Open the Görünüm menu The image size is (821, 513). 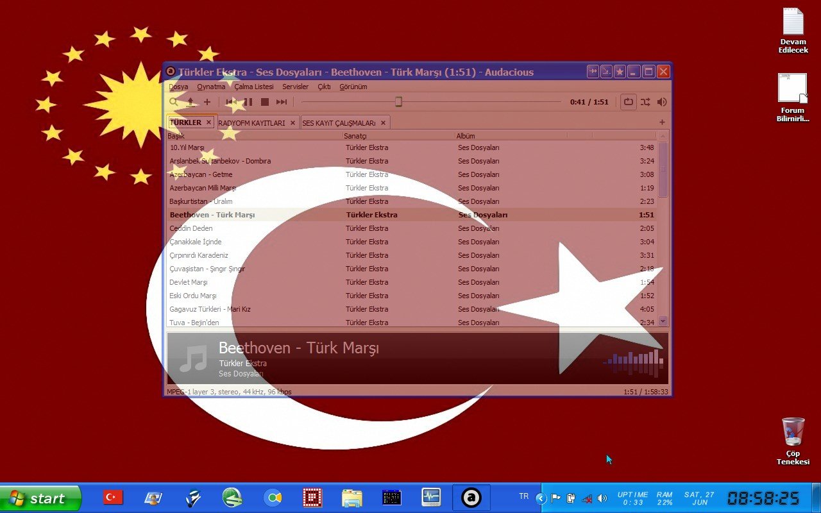pos(353,87)
